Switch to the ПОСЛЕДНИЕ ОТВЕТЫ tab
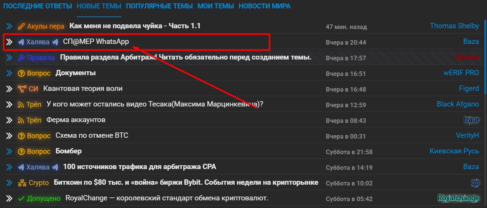 [37, 6]
